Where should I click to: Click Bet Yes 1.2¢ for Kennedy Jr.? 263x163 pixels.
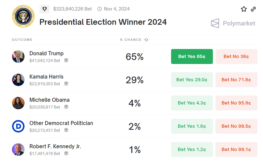192,149
